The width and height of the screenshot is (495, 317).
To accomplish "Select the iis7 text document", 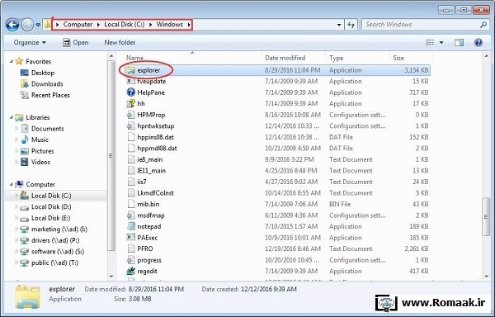I will pyautogui.click(x=137, y=182).
